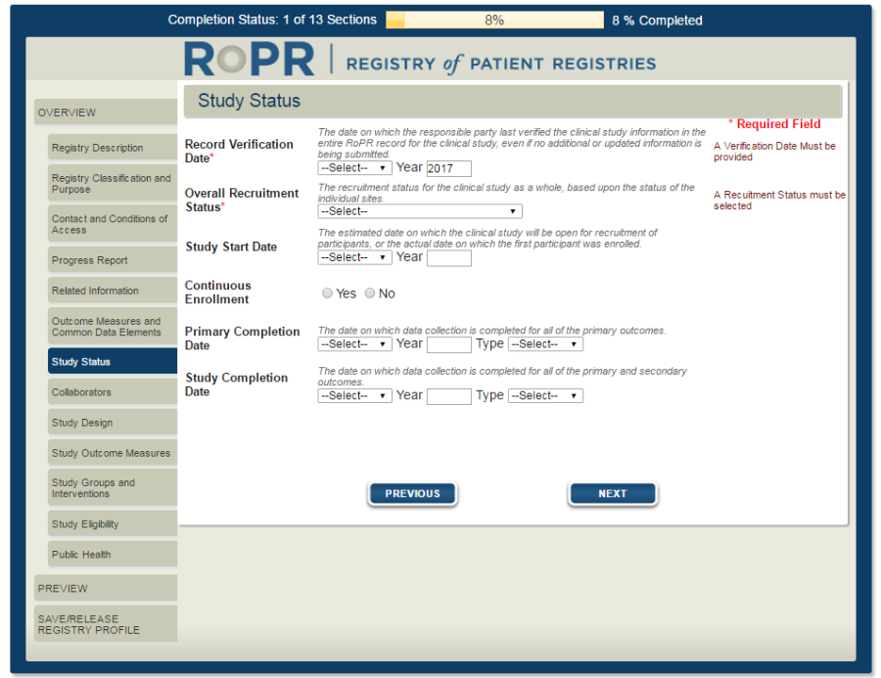
Task: Open Record Verification Date month dropdown
Action: [354, 168]
